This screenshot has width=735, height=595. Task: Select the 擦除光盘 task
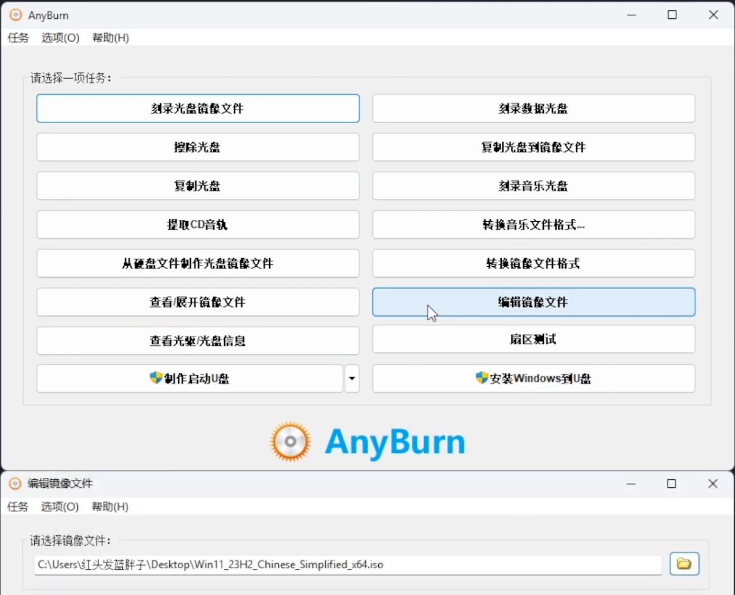coord(198,147)
